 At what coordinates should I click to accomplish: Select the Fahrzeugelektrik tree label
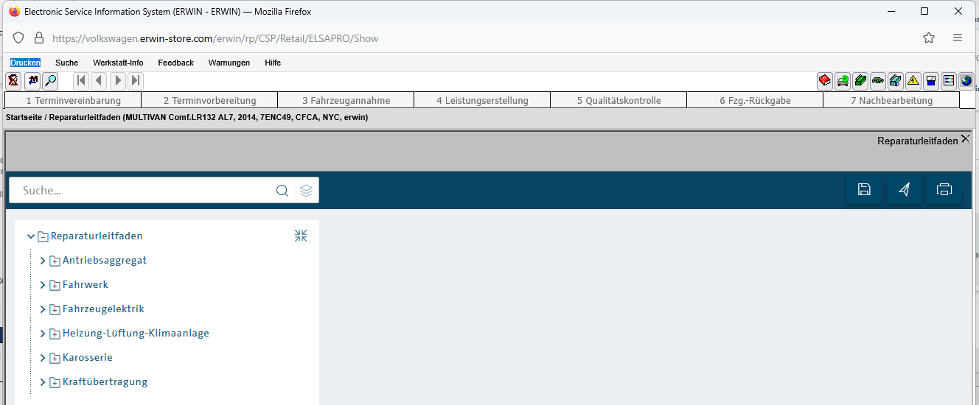click(103, 309)
